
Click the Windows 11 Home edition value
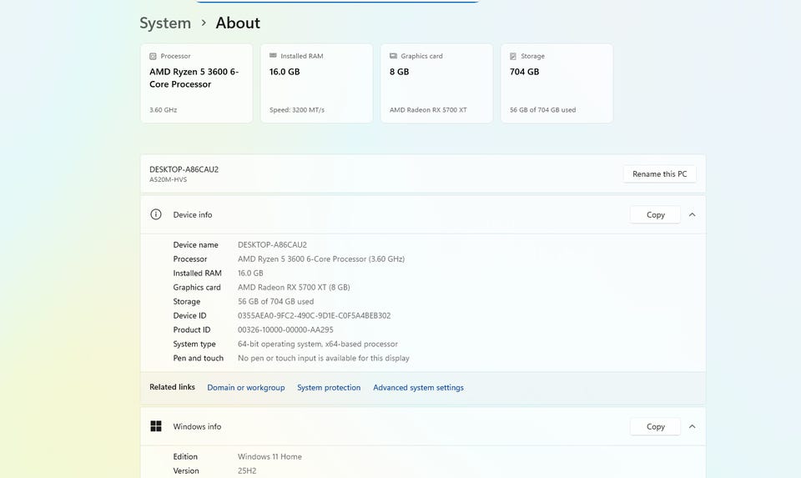[270, 456]
